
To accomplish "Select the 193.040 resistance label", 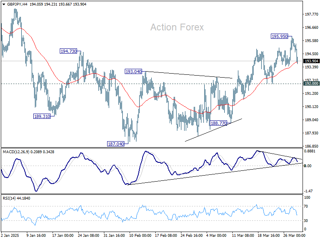I will (x=134, y=72).
